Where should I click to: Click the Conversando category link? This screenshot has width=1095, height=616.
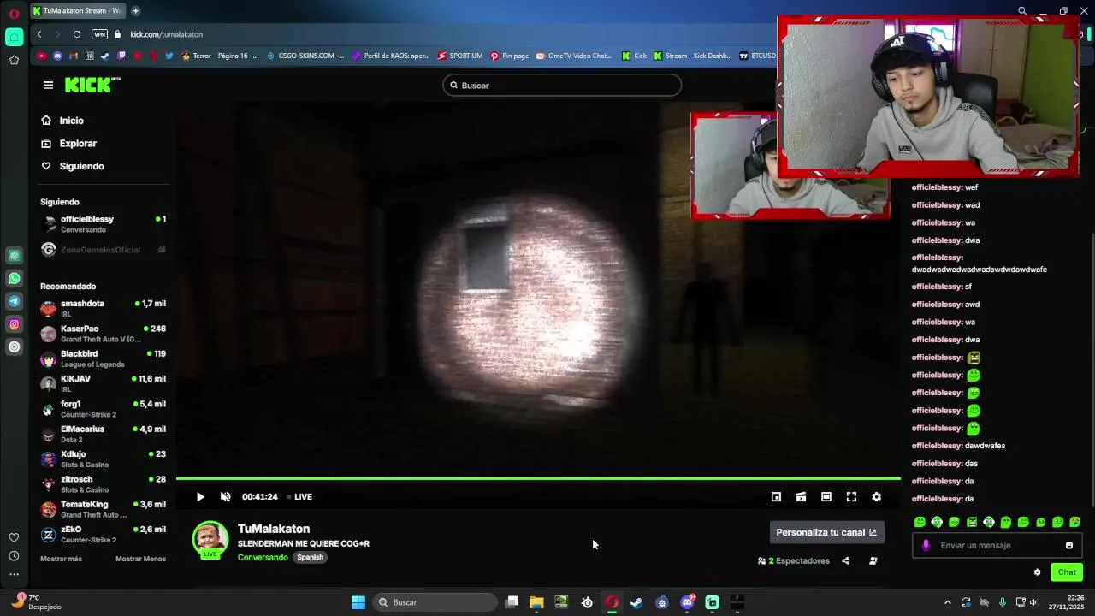pyautogui.click(x=263, y=557)
